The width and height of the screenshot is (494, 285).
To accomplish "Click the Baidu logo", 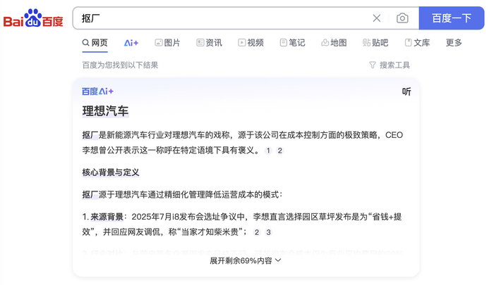I will click(x=33, y=18).
